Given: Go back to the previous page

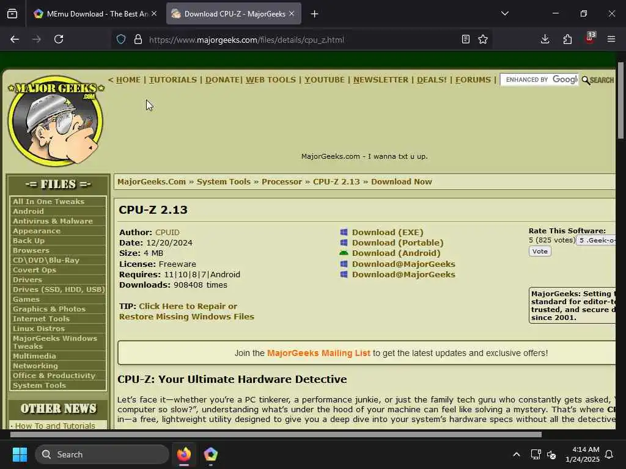Looking at the screenshot, I should (x=15, y=39).
